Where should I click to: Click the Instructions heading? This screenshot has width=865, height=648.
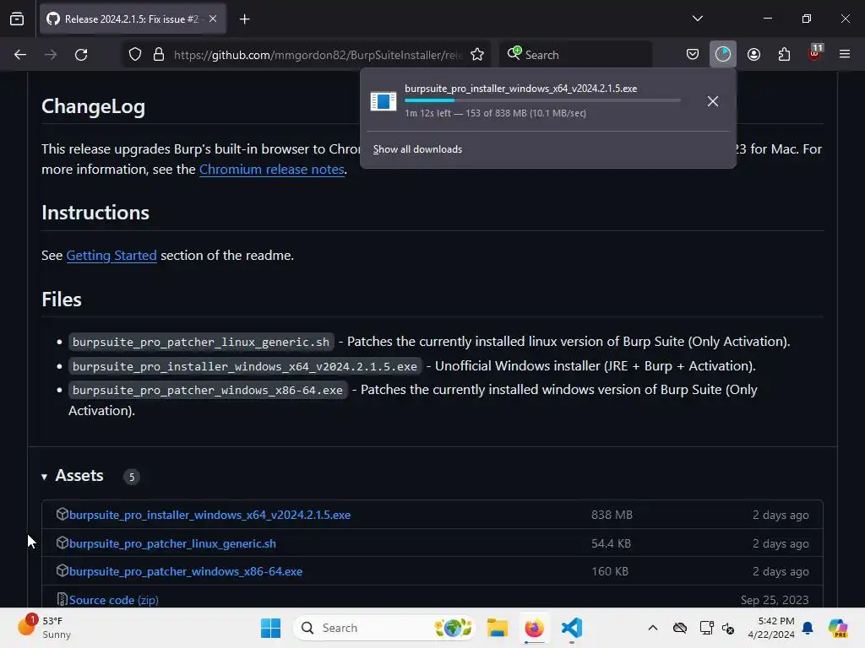pos(95,213)
